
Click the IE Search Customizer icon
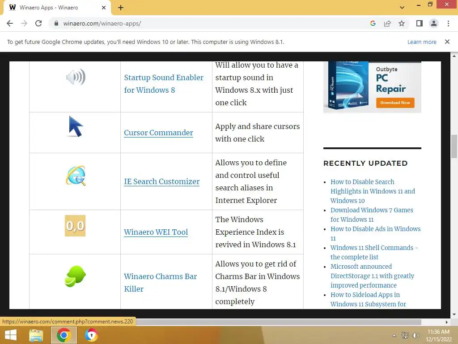pyautogui.click(x=76, y=176)
